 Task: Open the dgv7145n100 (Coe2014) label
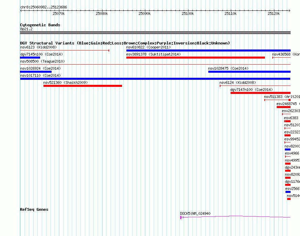click(x=41, y=54)
